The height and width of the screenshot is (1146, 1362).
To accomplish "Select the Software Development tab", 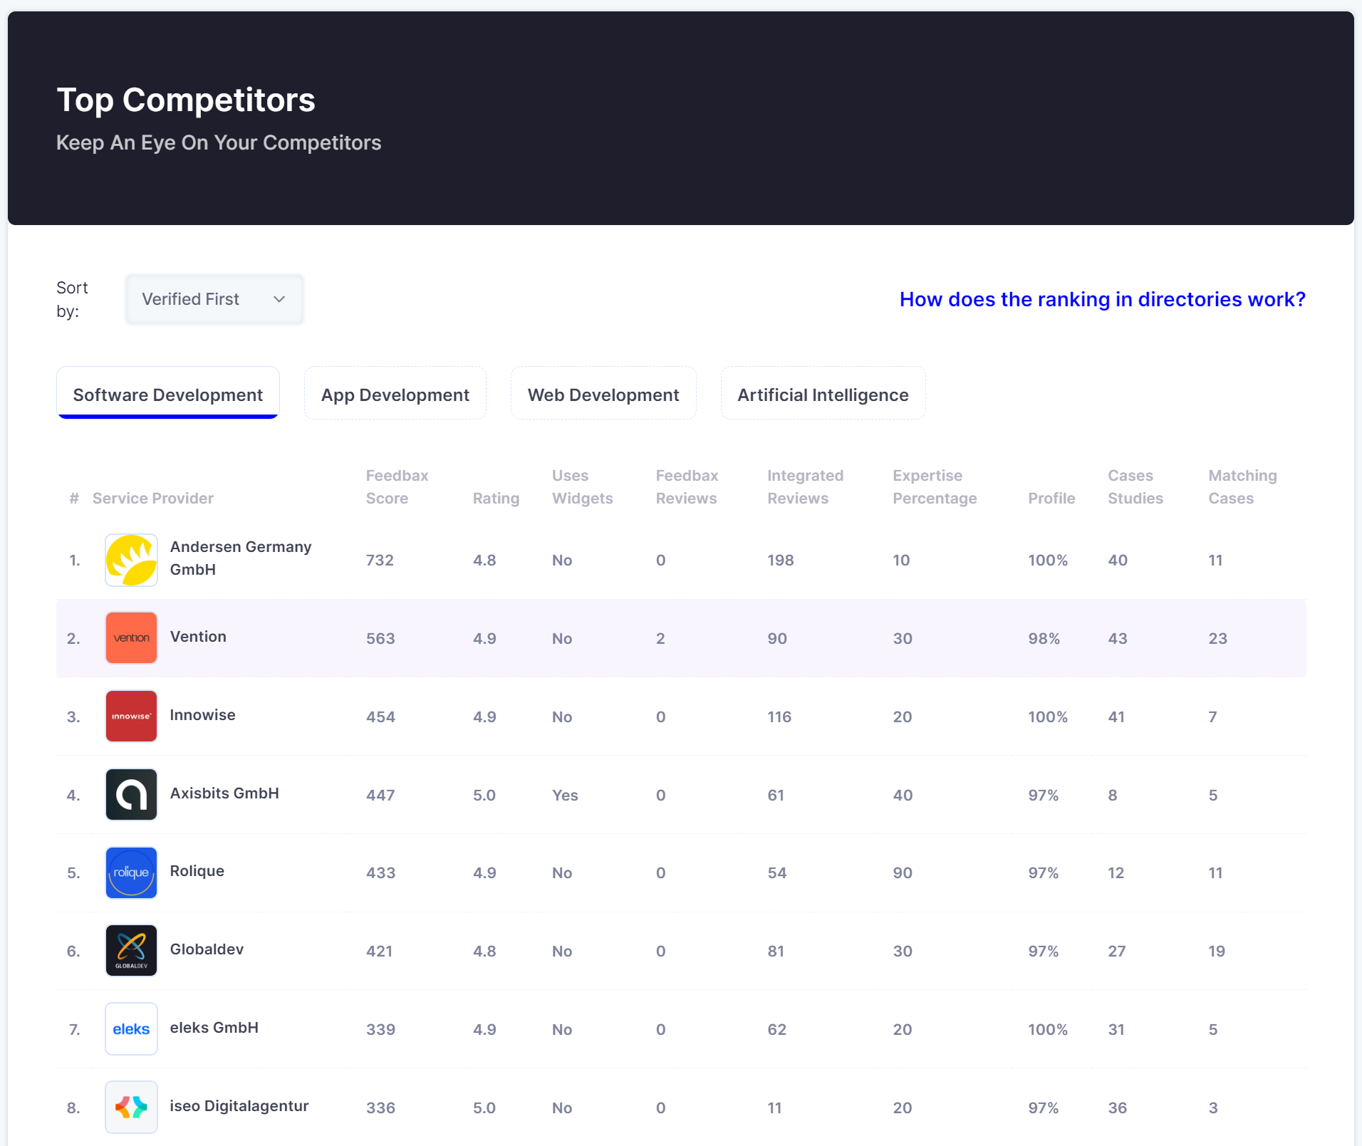I will (x=168, y=394).
